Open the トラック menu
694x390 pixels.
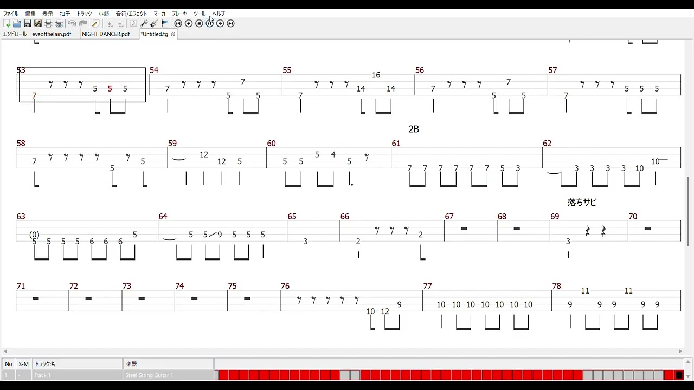[x=84, y=14]
